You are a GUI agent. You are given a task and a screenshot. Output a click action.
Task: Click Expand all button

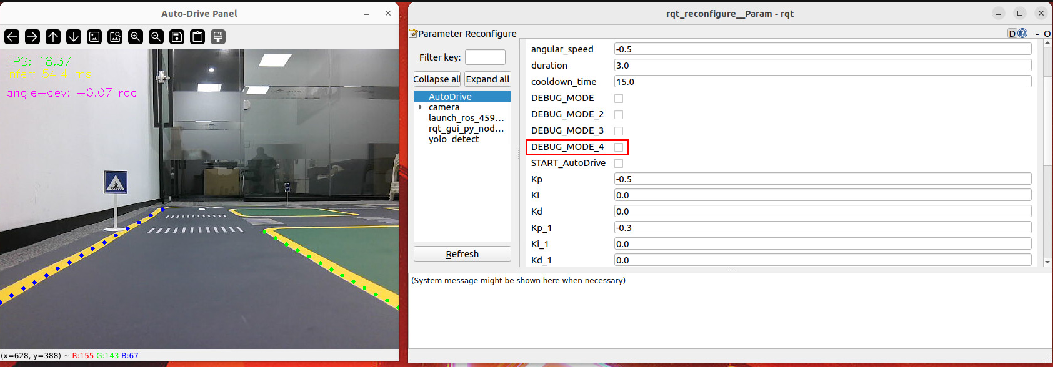(x=487, y=79)
